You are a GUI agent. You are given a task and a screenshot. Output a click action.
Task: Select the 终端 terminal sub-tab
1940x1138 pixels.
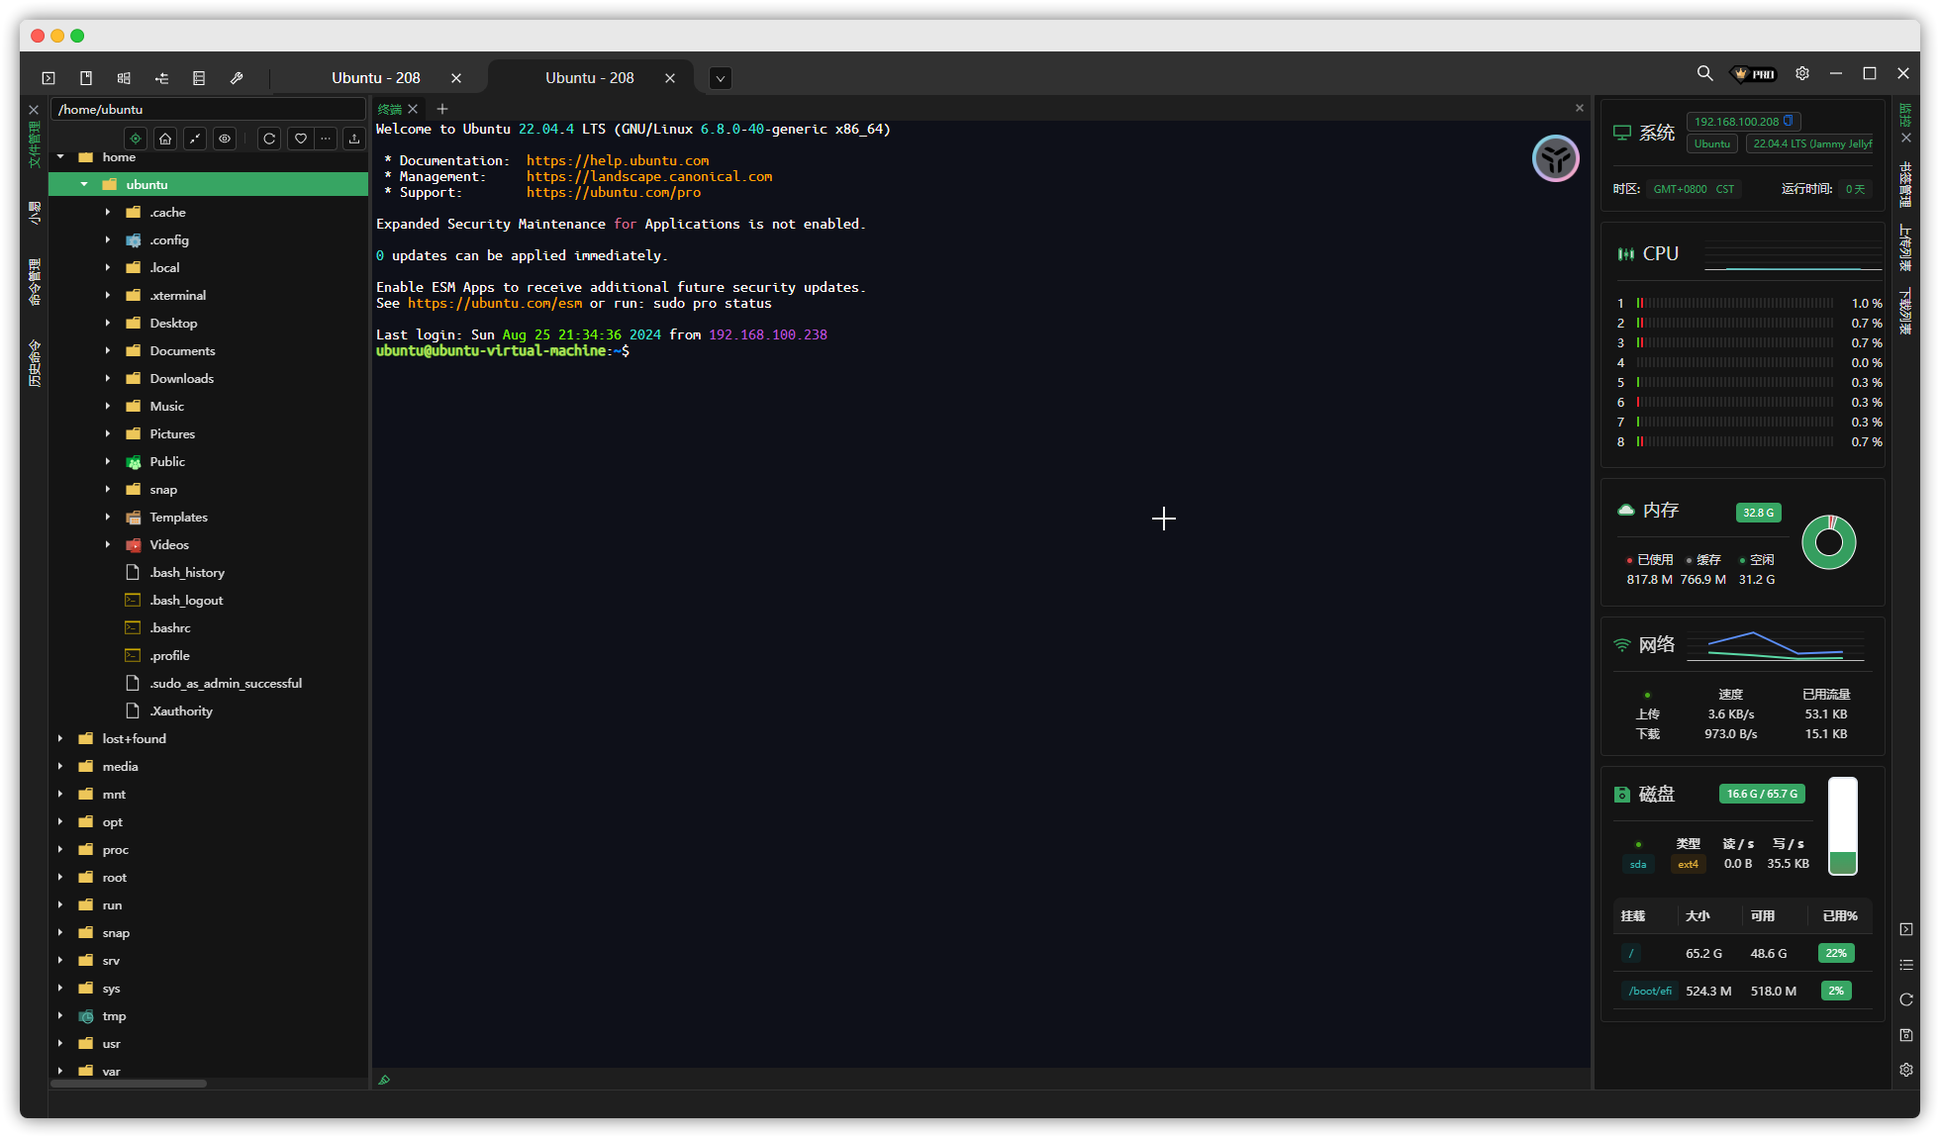tap(389, 109)
